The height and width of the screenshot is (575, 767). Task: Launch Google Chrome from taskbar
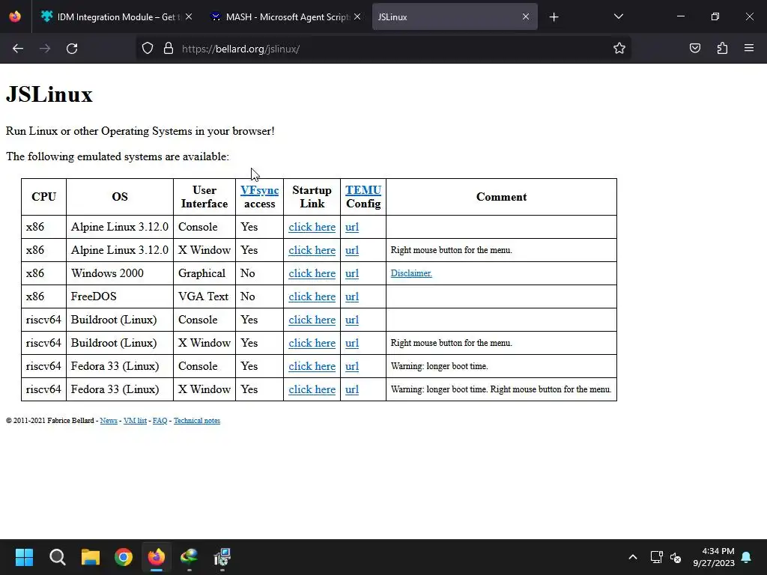[x=124, y=557]
